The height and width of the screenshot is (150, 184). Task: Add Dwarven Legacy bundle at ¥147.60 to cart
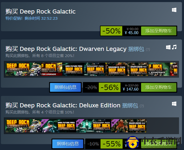point(159,87)
